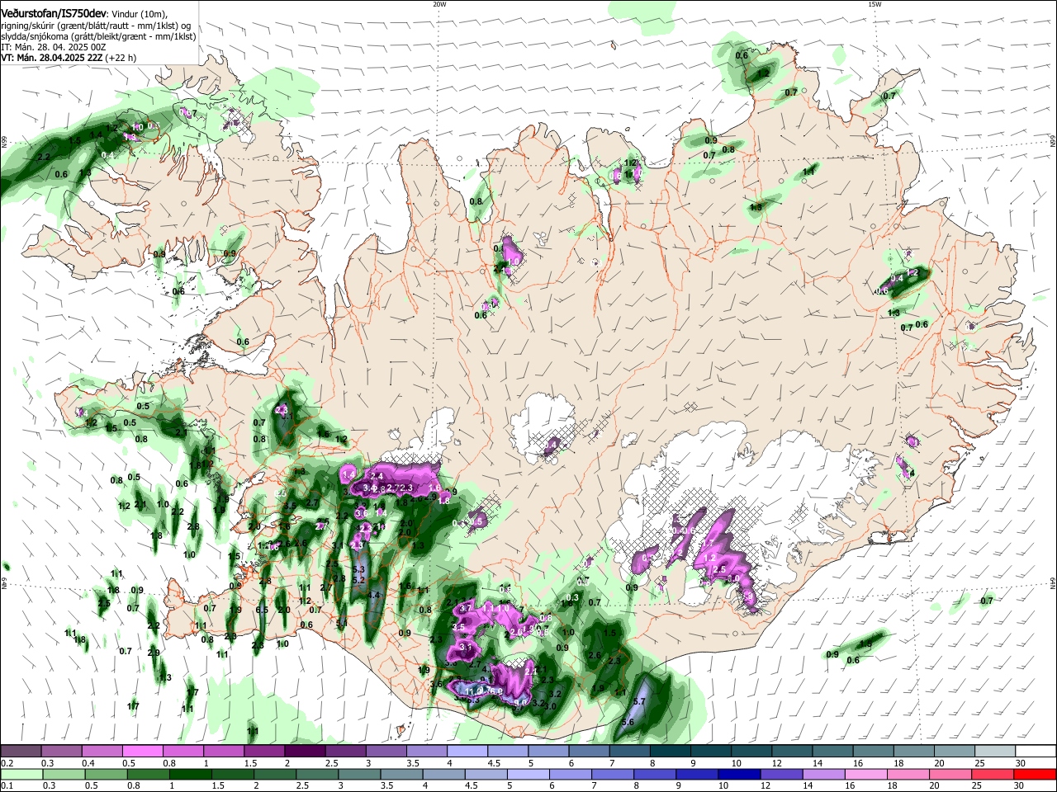Click the '20W' longitude label

pos(439,4)
